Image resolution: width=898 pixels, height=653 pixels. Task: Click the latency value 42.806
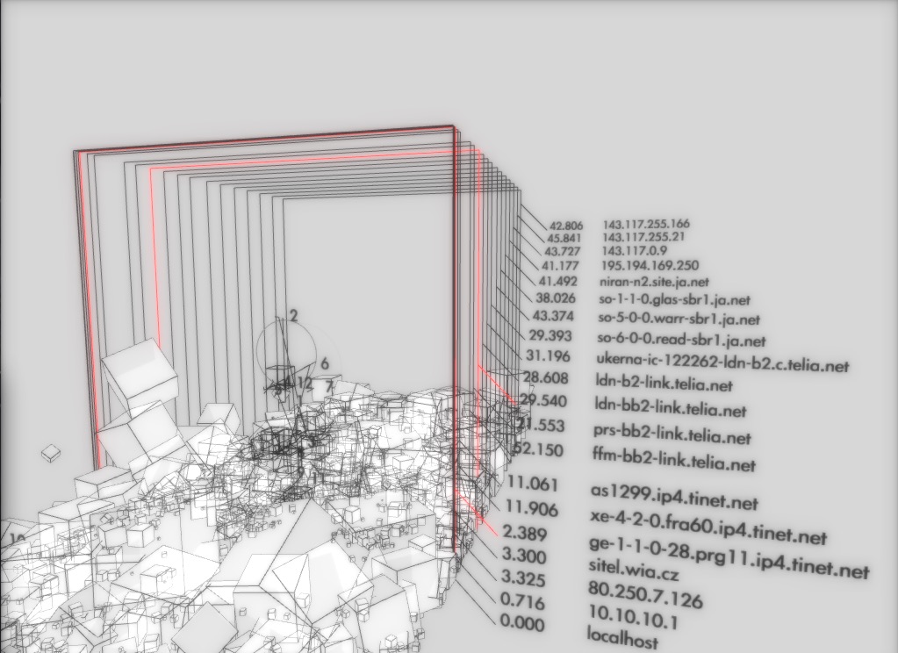click(x=566, y=226)
